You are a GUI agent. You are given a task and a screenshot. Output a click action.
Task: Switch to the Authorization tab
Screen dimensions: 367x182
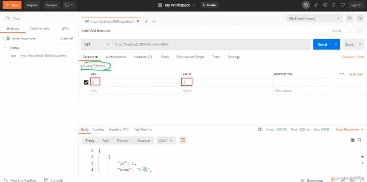click(116, 57)
